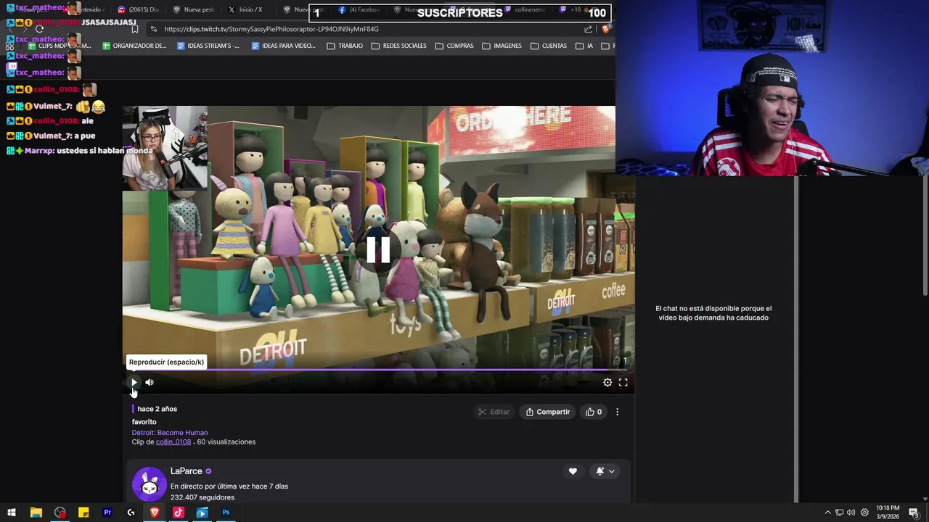Switch to the Inicio / X browser tab
The width and height of the screenshot is (929, 522).
coord(247,9)
